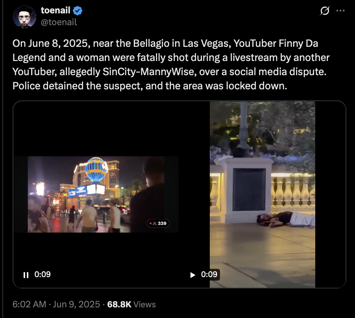The width and height of the screenshot is (355, 318).
Task: Click the pedestal plaque in right video
Action: [249, 190]
